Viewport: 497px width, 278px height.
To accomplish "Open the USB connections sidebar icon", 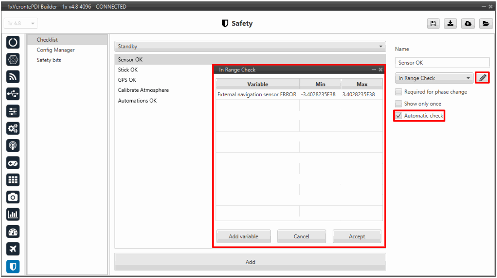I will [13, 94].
